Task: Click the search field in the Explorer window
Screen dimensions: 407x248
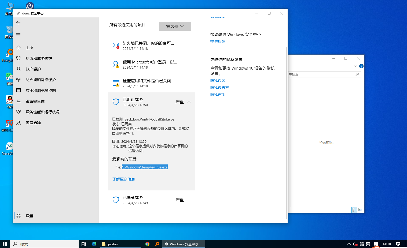Action: tap(322, 74)
